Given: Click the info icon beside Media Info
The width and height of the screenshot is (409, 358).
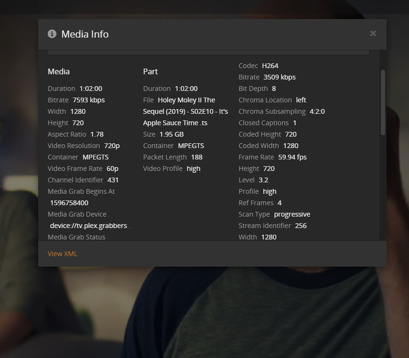Looking at the screenshot, I should [52, 34].
